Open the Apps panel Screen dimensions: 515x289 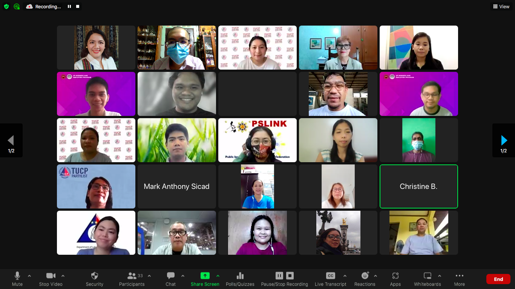[395, 278]
